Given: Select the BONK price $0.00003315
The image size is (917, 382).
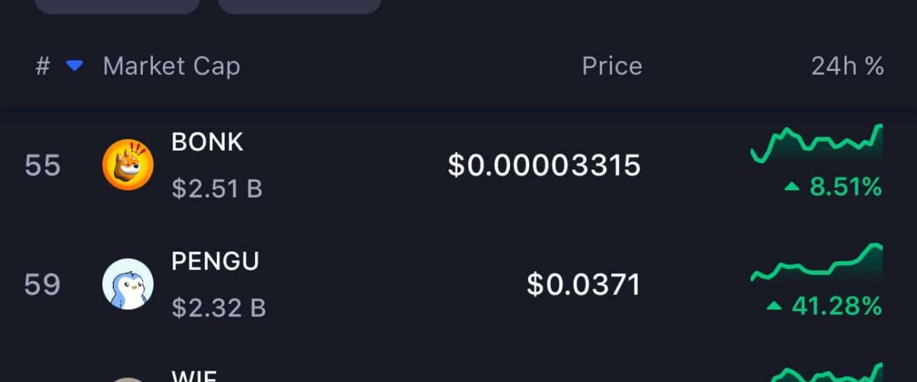Looking at the screenshot, I should pos(543,165).
